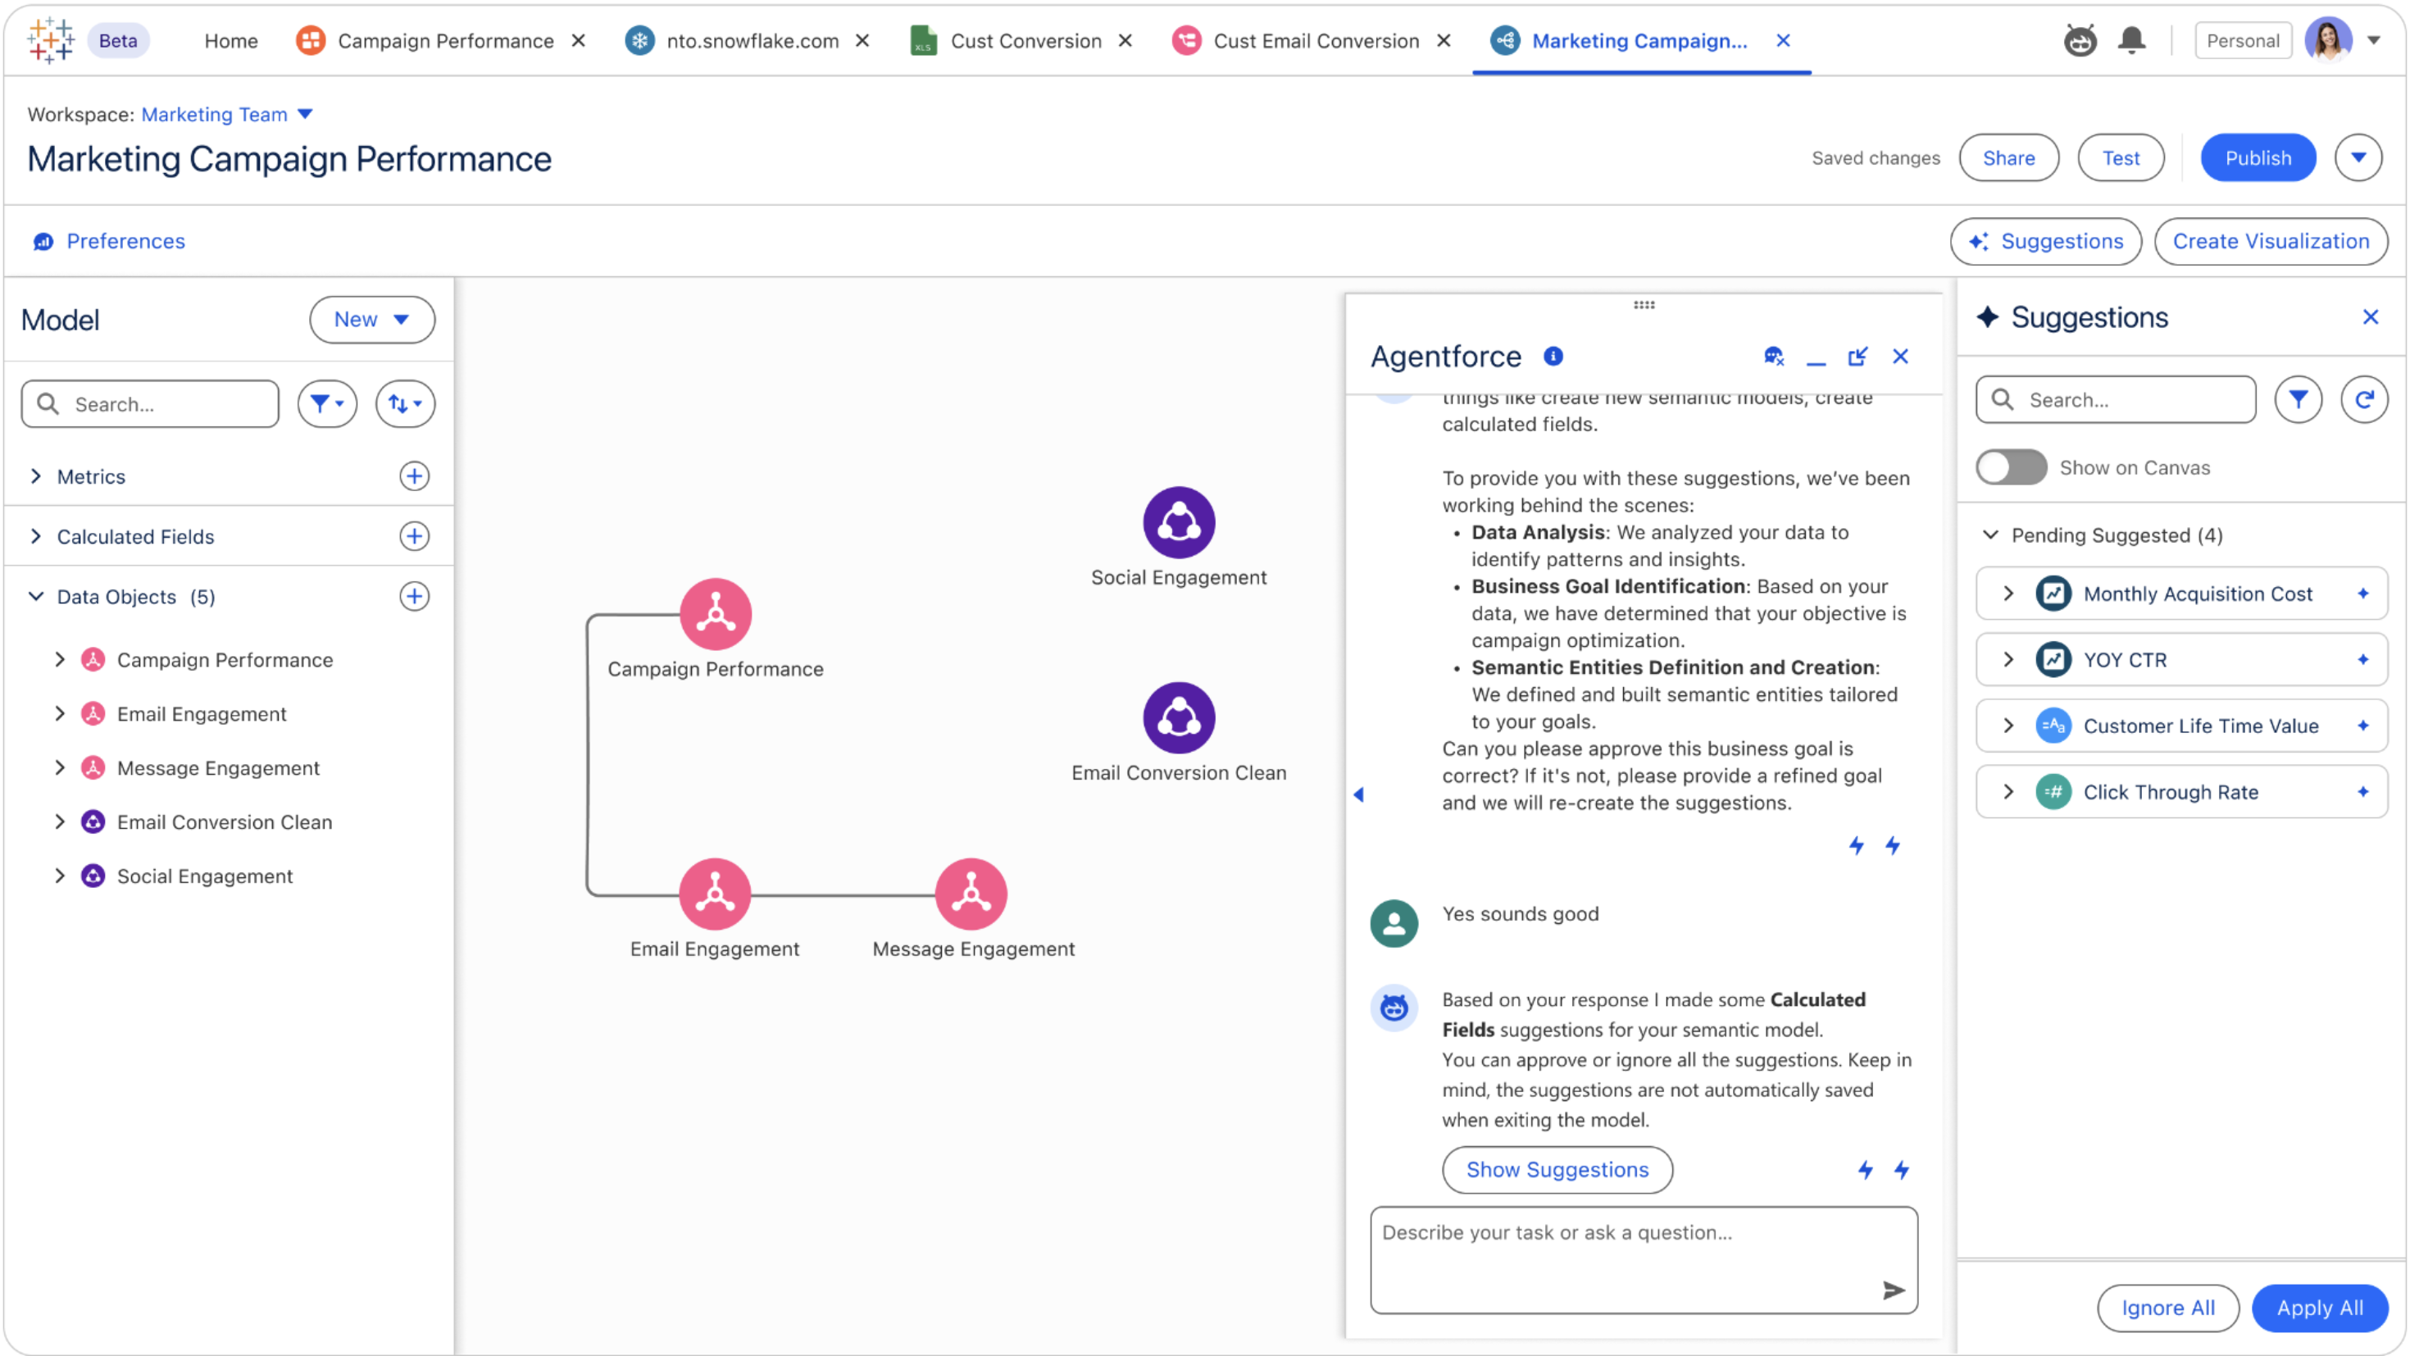Switch to the Cust Conversion tab
This screenshot has width=2410, height=1356.
click(x=1025, y=40)
